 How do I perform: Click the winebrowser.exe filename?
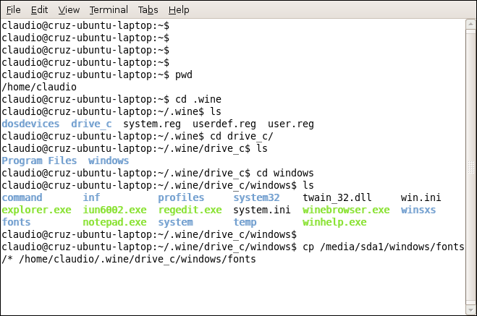346,210
